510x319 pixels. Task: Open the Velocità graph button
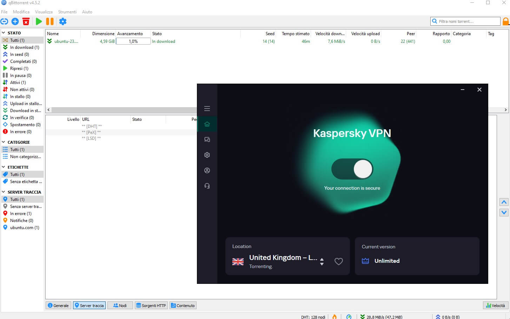pyautogui.click(x=495, y=305)
